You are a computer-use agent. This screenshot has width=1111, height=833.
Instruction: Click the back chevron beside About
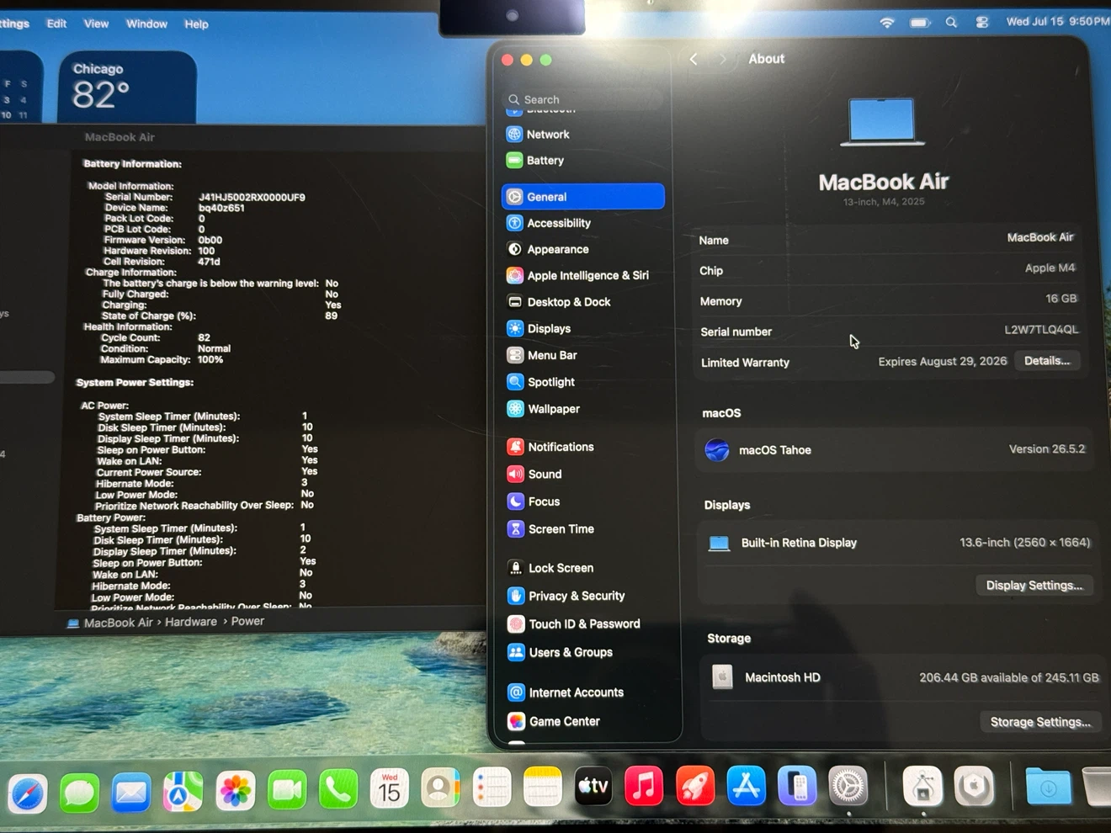click(x=694, y=59)
